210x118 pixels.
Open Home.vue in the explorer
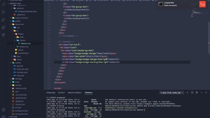pos(24,47)
